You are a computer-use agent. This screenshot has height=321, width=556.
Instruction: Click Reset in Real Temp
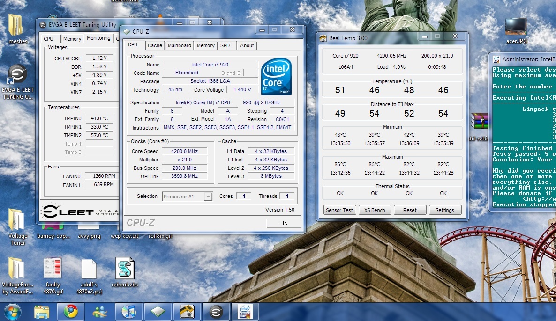pos(410,210)
